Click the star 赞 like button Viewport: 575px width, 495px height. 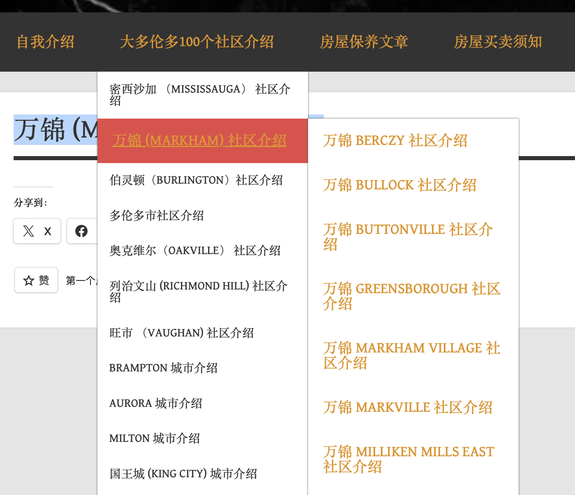36,280
